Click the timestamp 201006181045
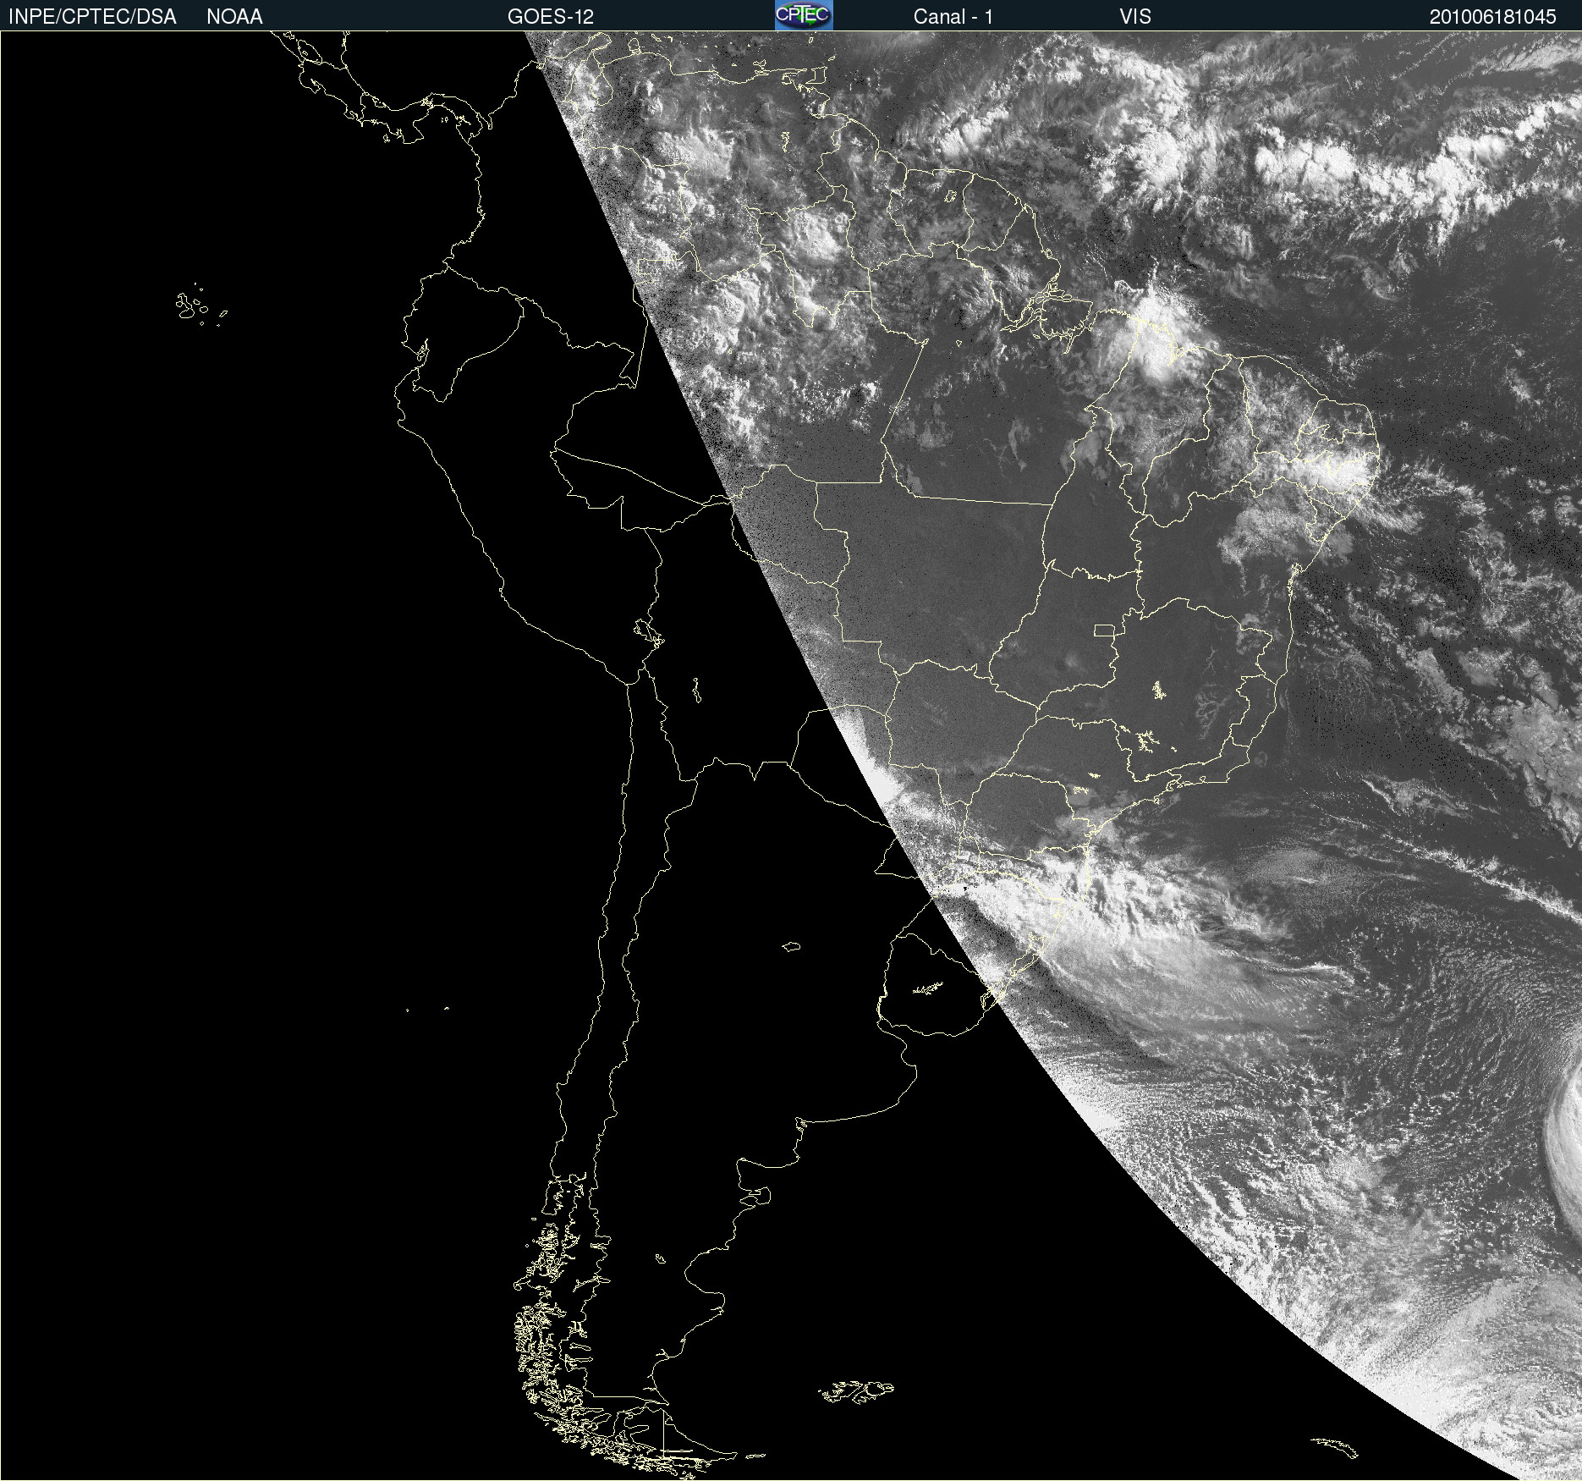Image resolution: width=1582 pixels, height=1481 pixels. pos(1492,17)
